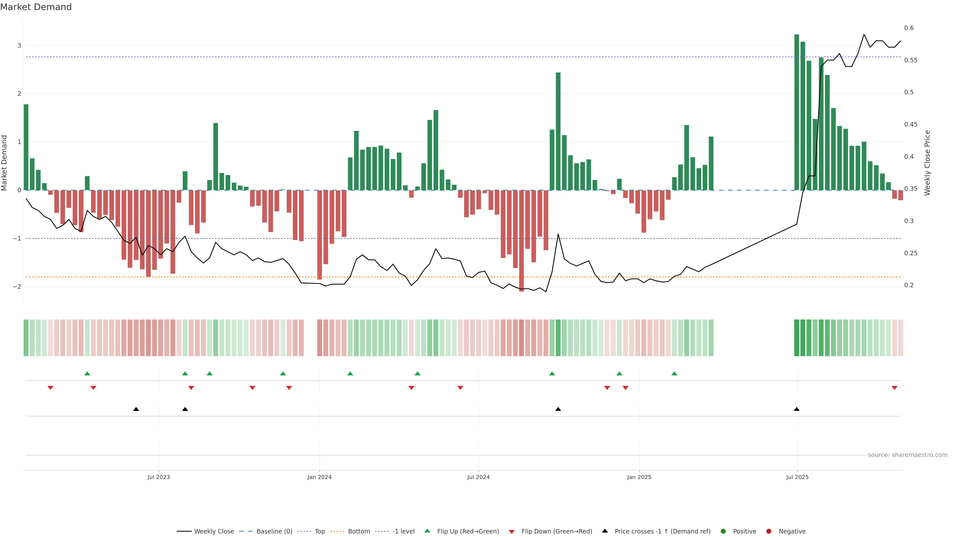This screenshot has height=540, width=960.
Task: Click the tallest green demand bar
Action: click(796, 112)
